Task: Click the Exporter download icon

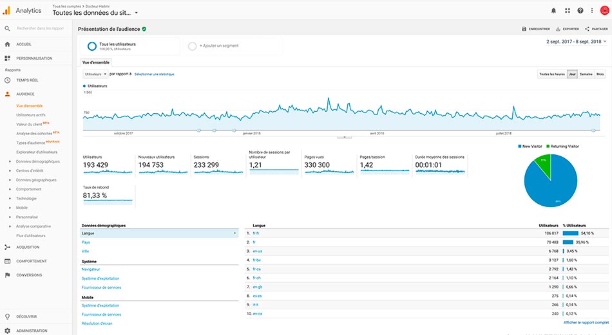Action: point(558,29)
